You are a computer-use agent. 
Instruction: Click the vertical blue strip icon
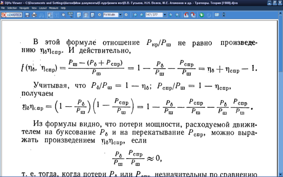pyautogui.click(x=224, y=15)
